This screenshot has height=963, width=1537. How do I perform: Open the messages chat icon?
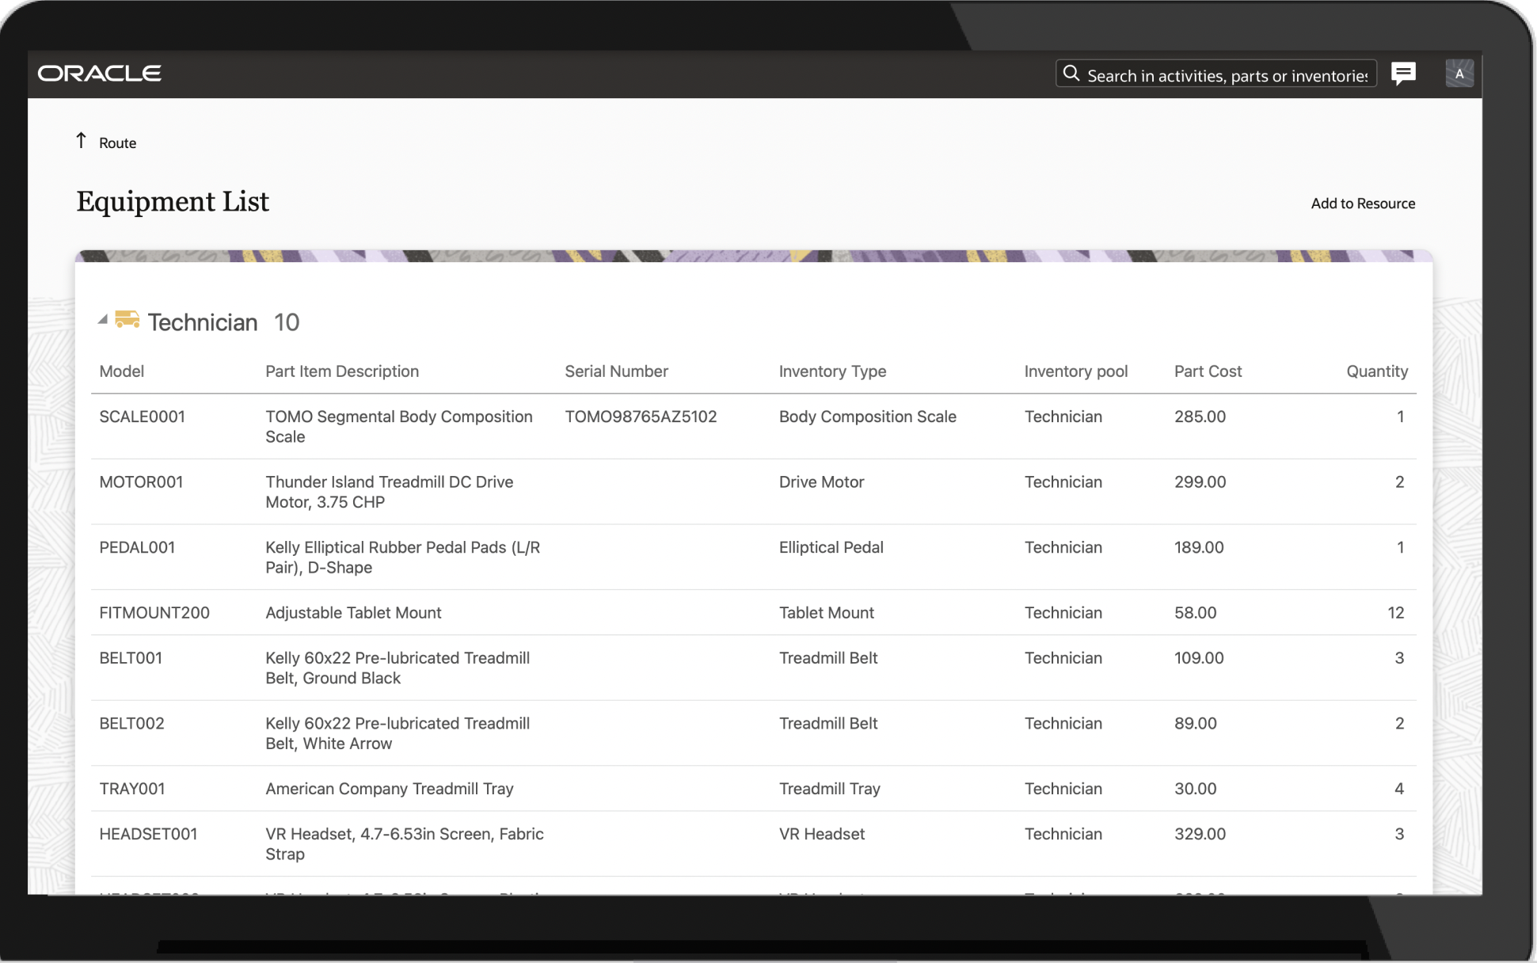[1403, 74]
